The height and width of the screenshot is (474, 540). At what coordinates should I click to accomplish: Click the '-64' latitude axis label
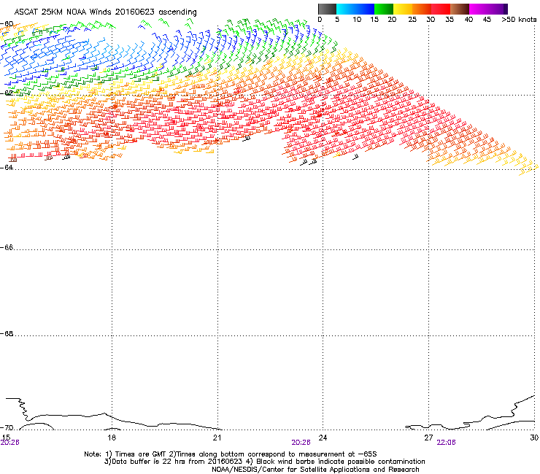7,167
